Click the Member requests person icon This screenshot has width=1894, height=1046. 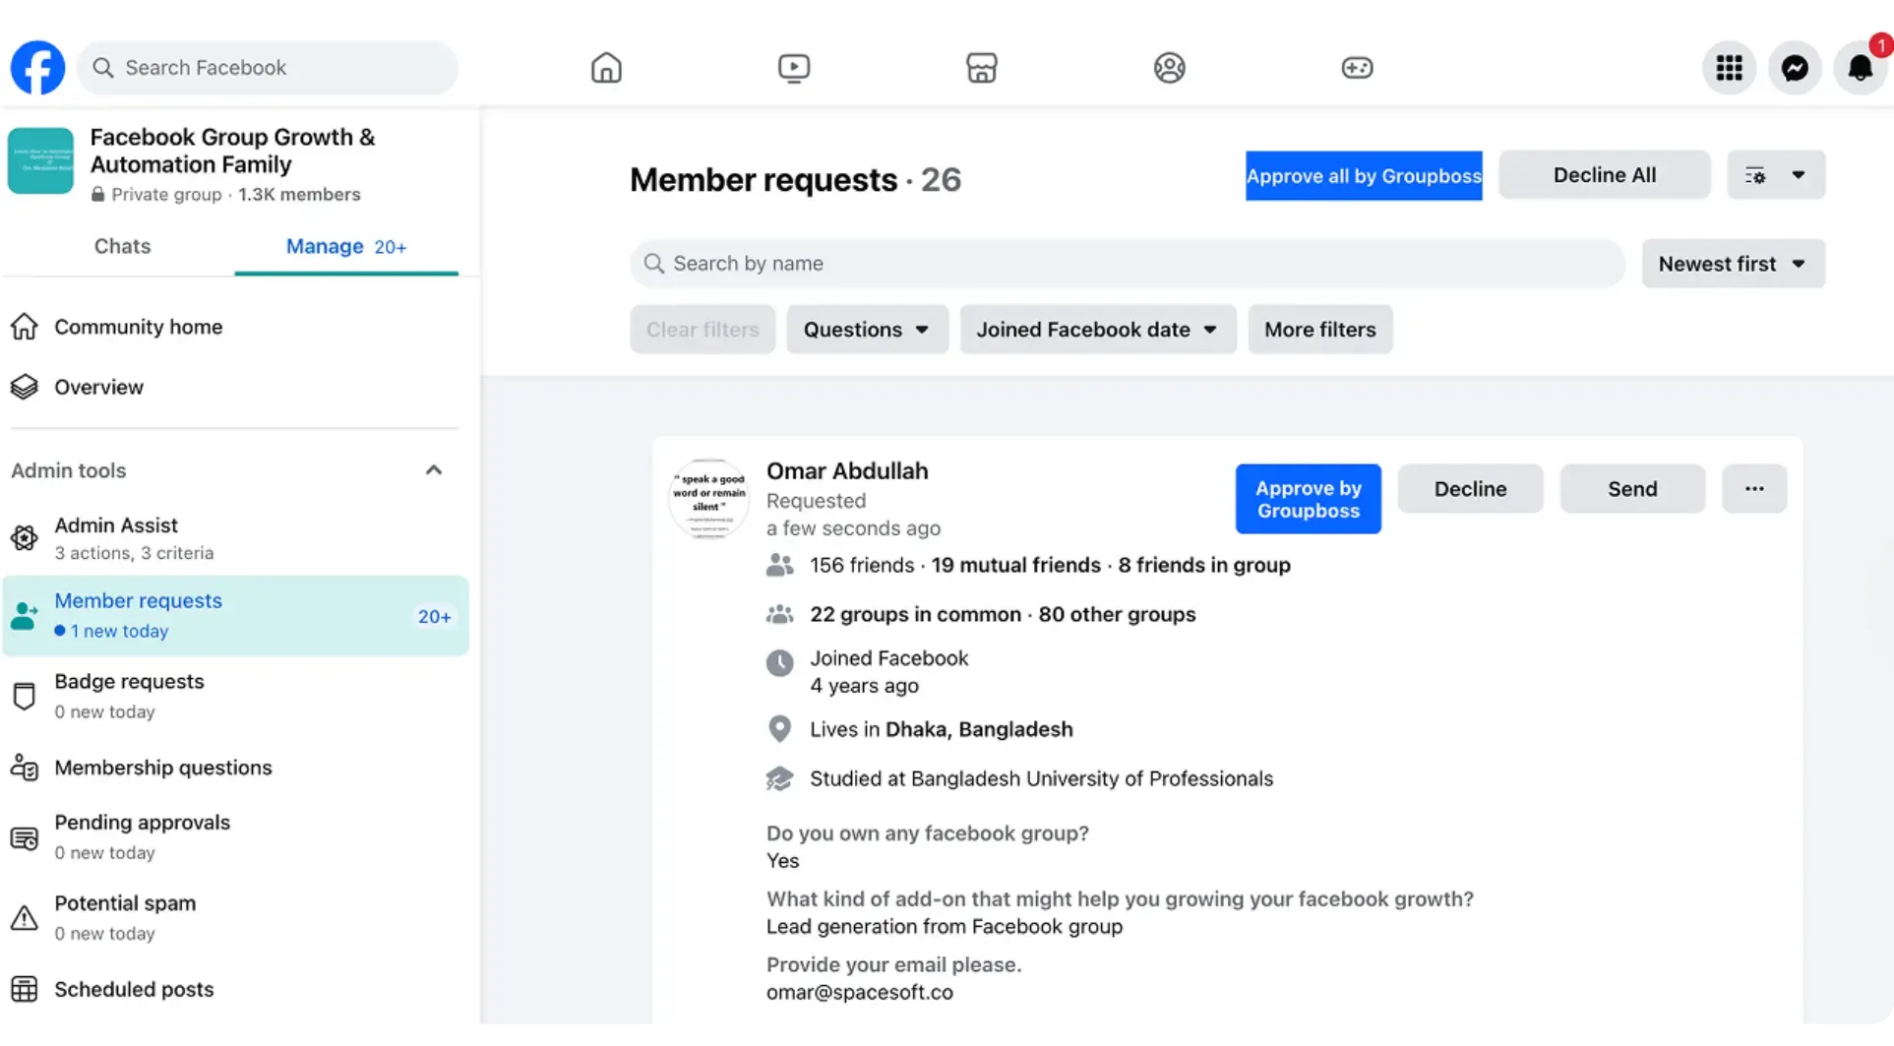25,616
